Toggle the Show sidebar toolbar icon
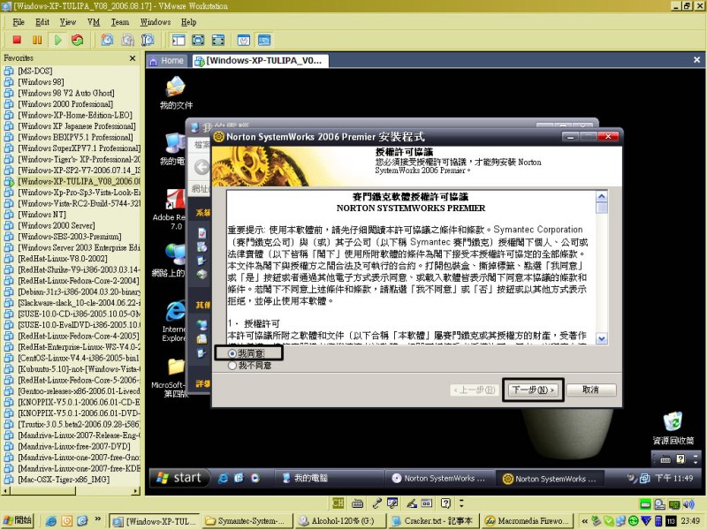This screenshot has width=707, height=530. tap(179, 40)
